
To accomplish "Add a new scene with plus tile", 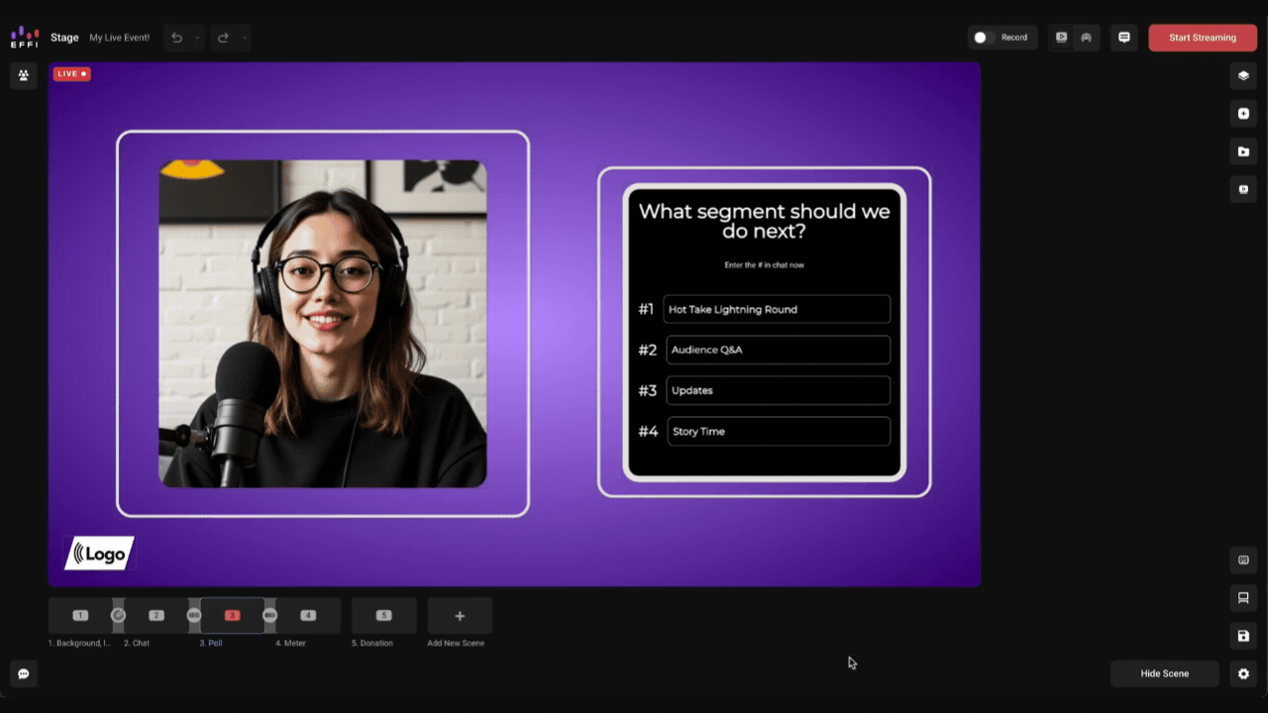I will click(x=460, y=615).
